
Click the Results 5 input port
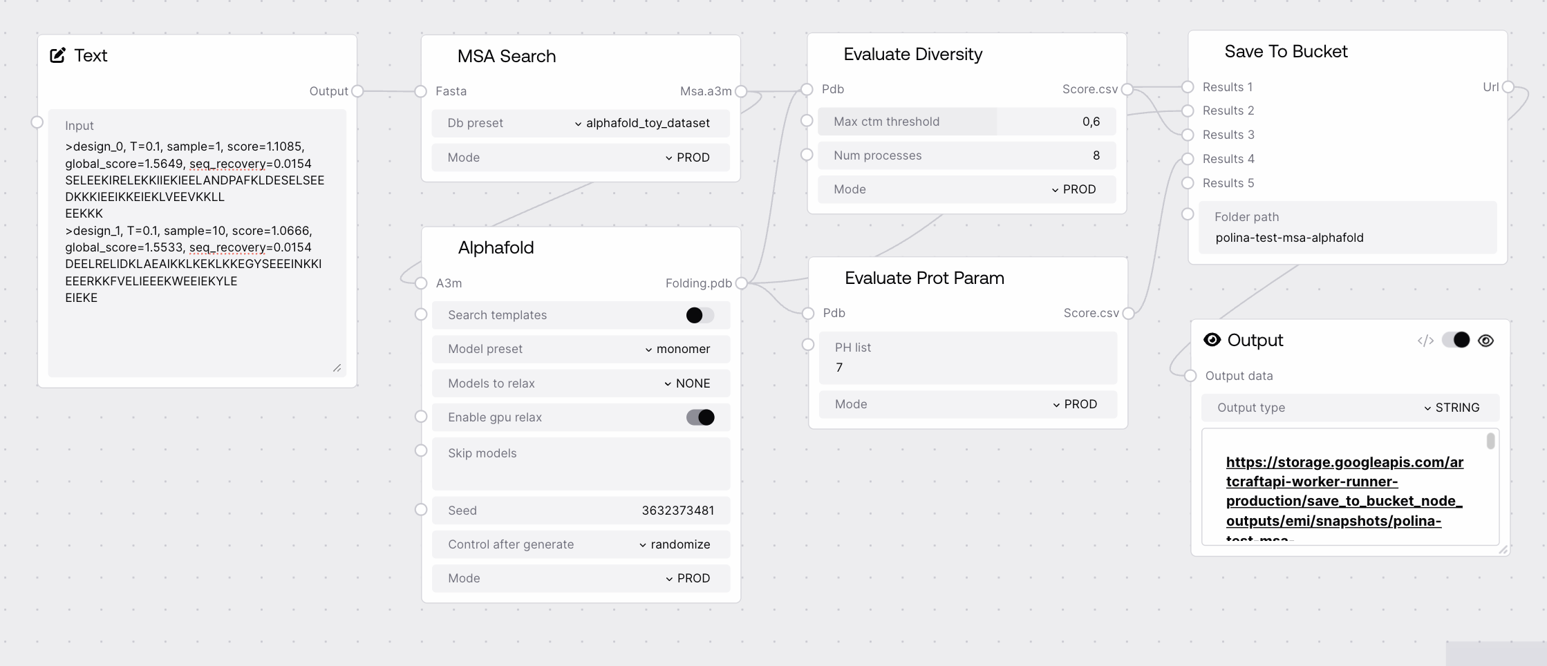1188,183
